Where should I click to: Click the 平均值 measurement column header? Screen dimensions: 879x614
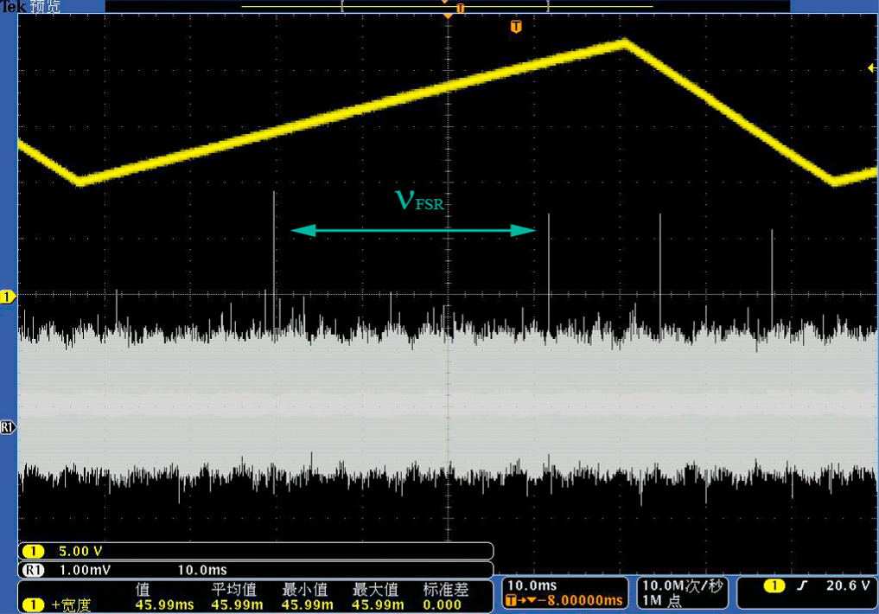tap(234, 590)
